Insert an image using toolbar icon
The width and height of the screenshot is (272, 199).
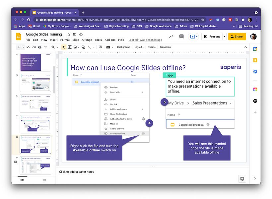point(75,47)
